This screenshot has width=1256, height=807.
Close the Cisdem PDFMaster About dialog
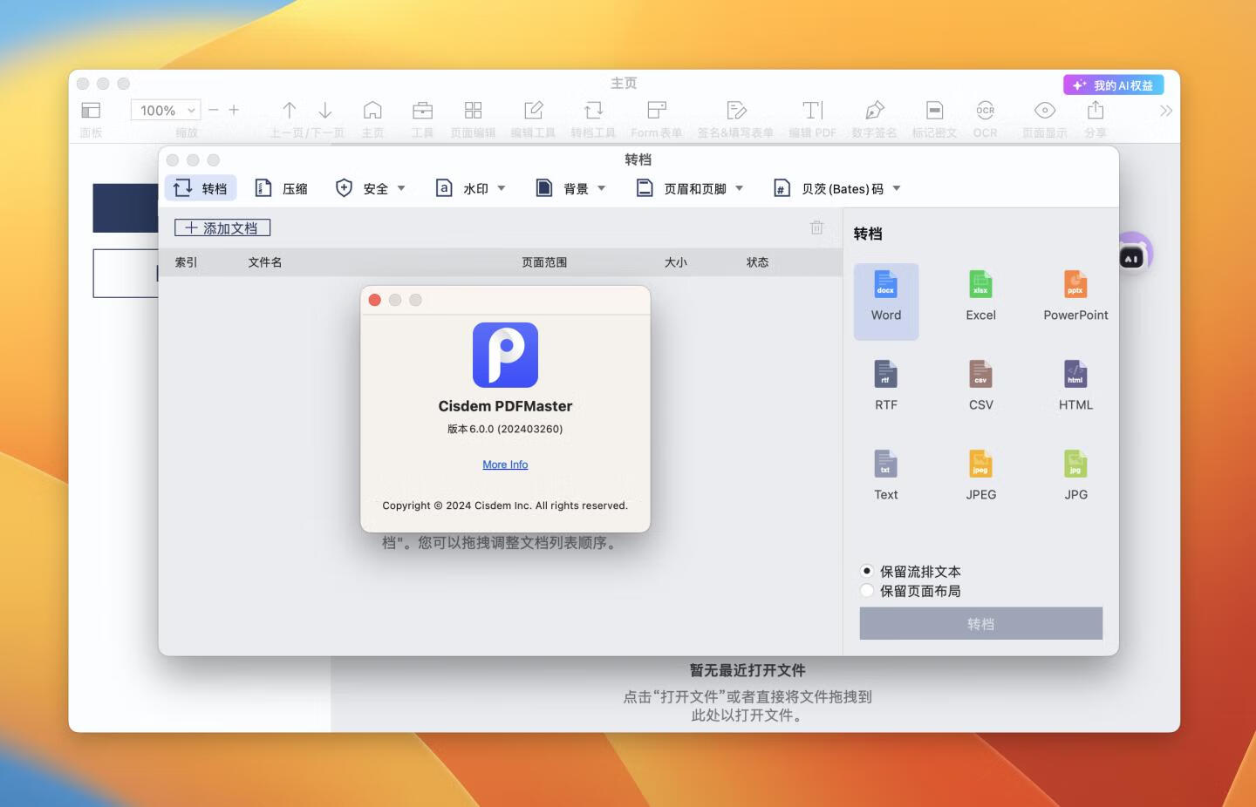tap(375, 300)
